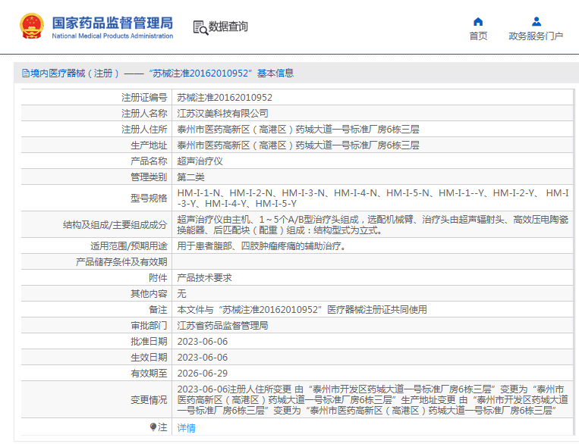This screenshot has height=444, width=579.
Task: Select 江苏省药品监督管理局 approval department
Action: click(222, 325)
